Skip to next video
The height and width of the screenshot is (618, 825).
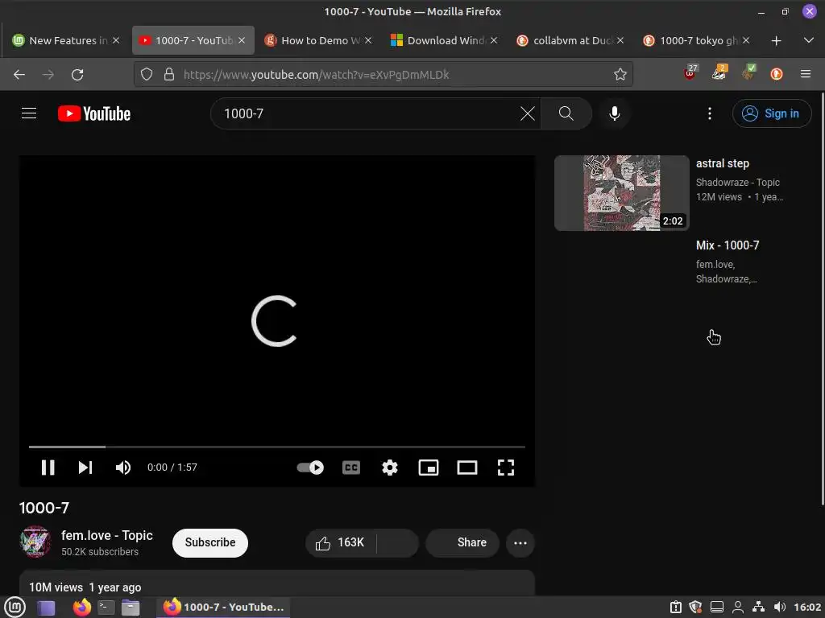click(85, 468)
